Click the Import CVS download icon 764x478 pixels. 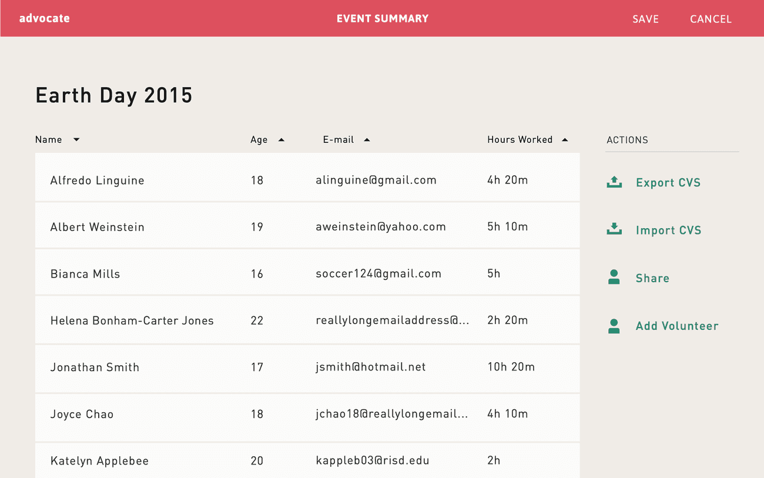click(x=614, y=229)
